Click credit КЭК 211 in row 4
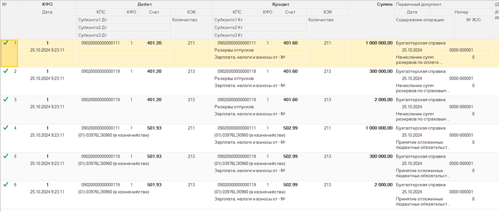The image size is (499, 212). pos(328,128)
